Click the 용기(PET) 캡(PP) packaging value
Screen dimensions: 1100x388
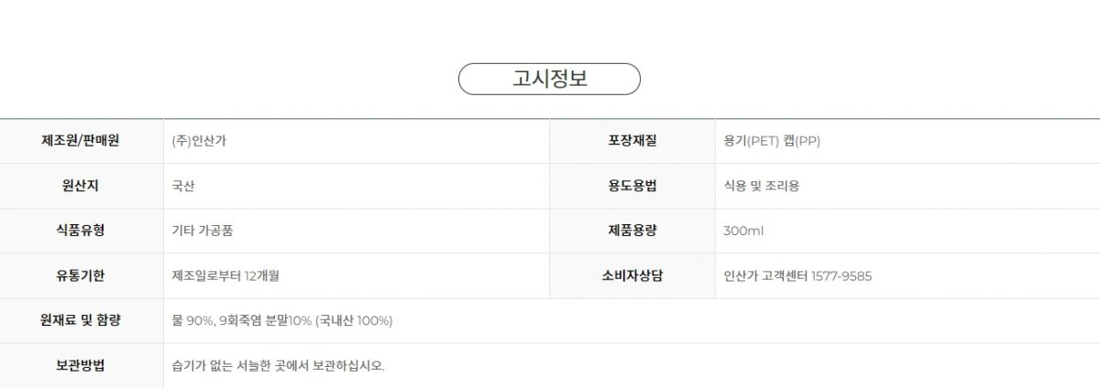(772, 141)
